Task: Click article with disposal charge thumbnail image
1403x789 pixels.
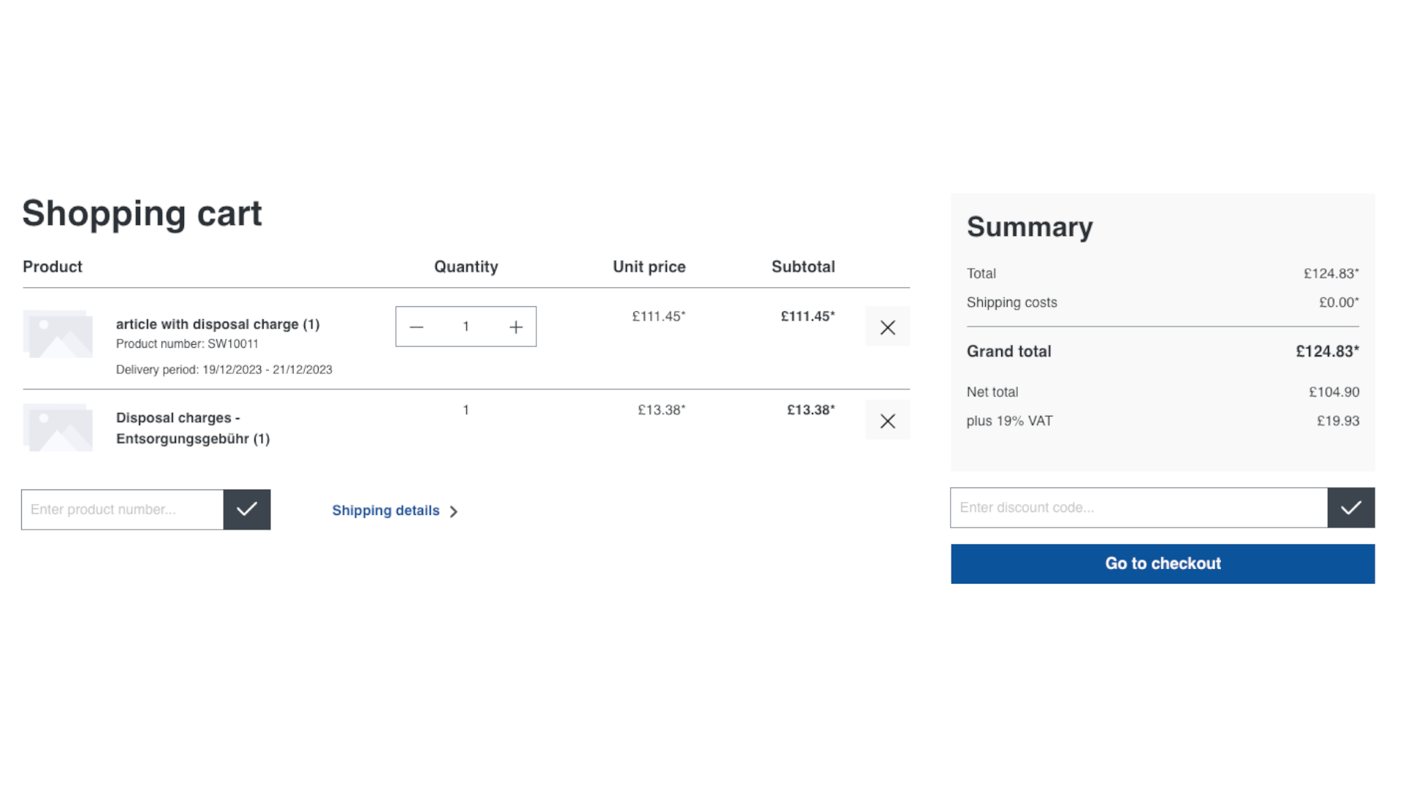Action: tap(58, 334)
